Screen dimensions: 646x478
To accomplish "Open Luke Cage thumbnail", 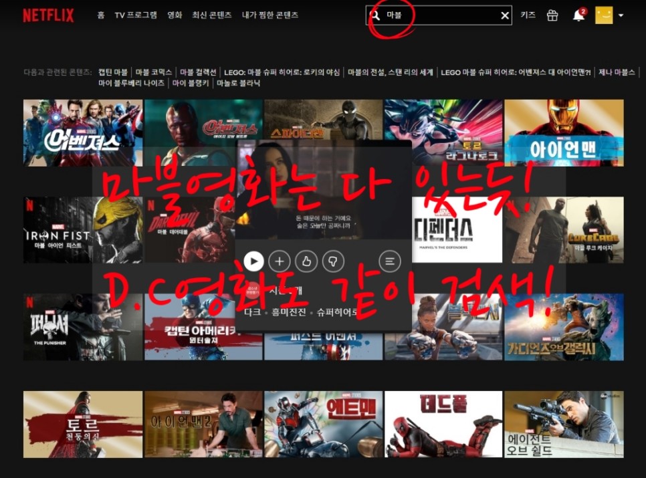I will (564, 230).
